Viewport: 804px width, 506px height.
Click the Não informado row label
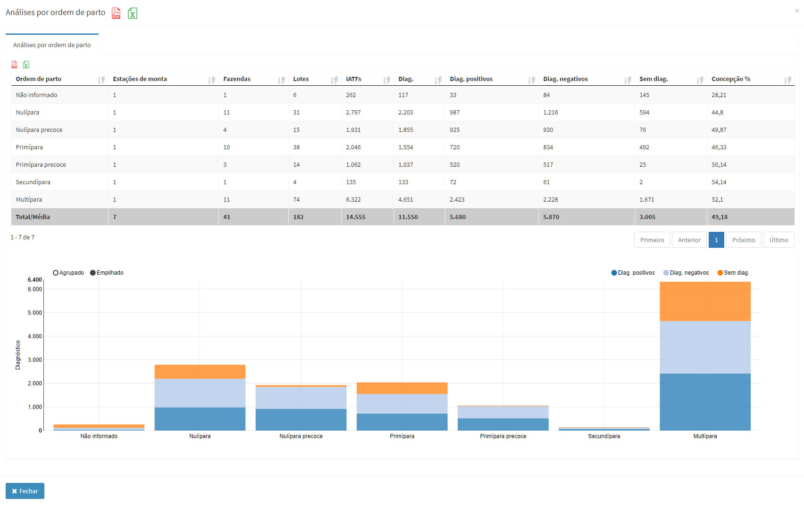coord(36,95)
